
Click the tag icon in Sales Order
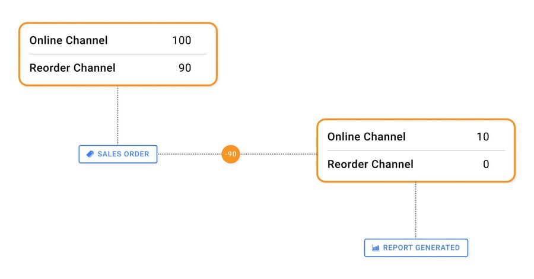coord(90,154)
